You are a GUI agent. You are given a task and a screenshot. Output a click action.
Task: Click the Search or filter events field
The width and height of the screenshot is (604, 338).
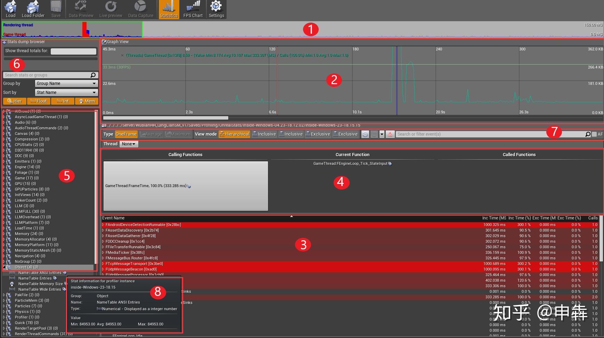487,134
